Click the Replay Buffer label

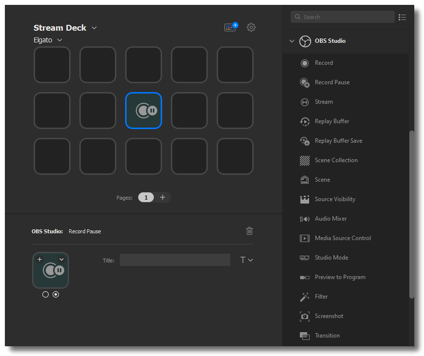coord(332,121)
